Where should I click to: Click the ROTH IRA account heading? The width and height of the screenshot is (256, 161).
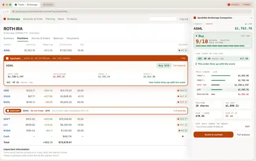(x=13, y=29)
